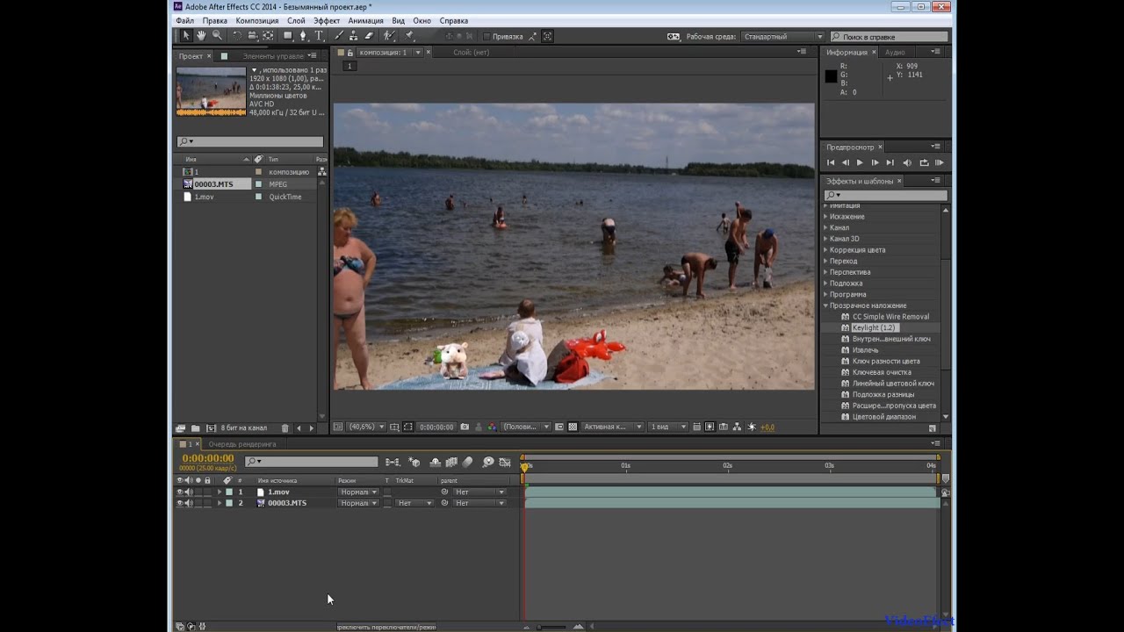This screenshot has height=632, width=1124.
Task: Open TrkMat dropdown for 00003.MTS
Action: [x=414, y=503]
